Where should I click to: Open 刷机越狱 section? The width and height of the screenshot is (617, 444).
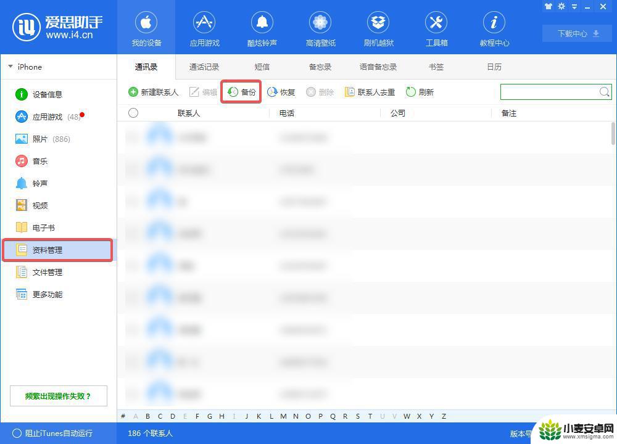coord(378,28)
